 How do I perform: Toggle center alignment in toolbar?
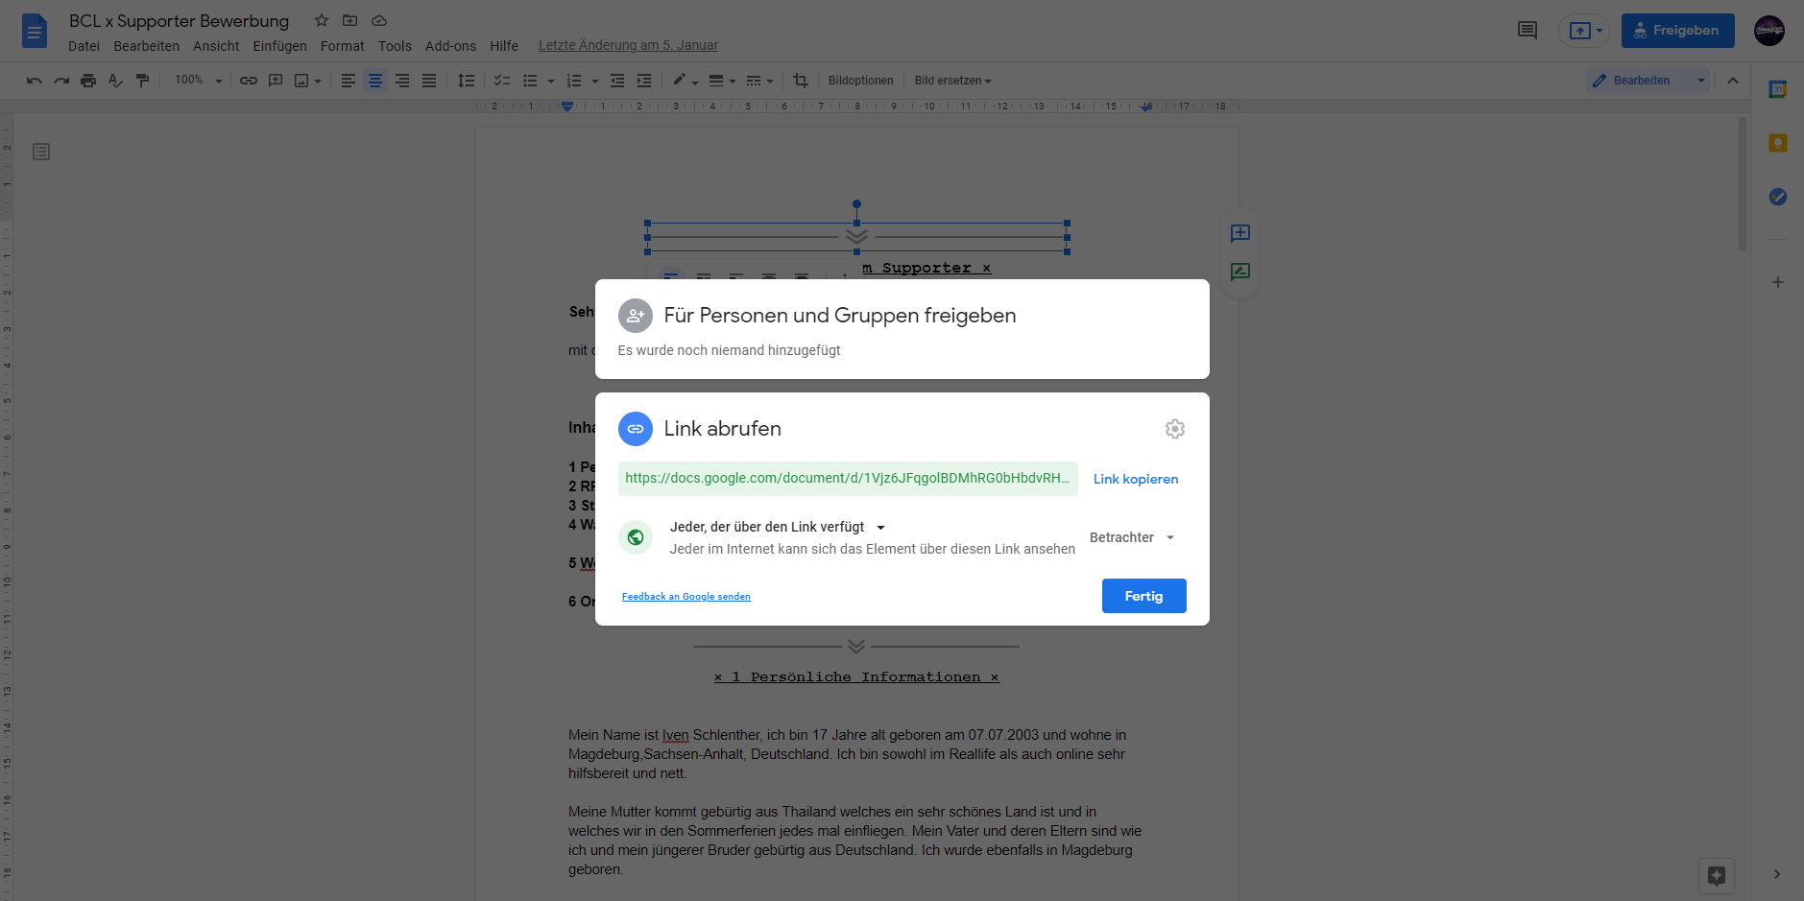(375, 81)
